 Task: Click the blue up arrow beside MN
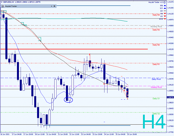pos(165,6)
